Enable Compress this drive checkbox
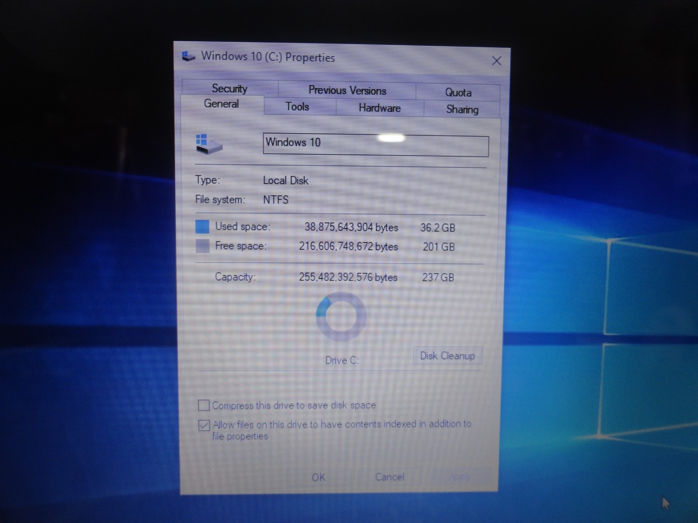The image size is (698, 523). point(204,405)
